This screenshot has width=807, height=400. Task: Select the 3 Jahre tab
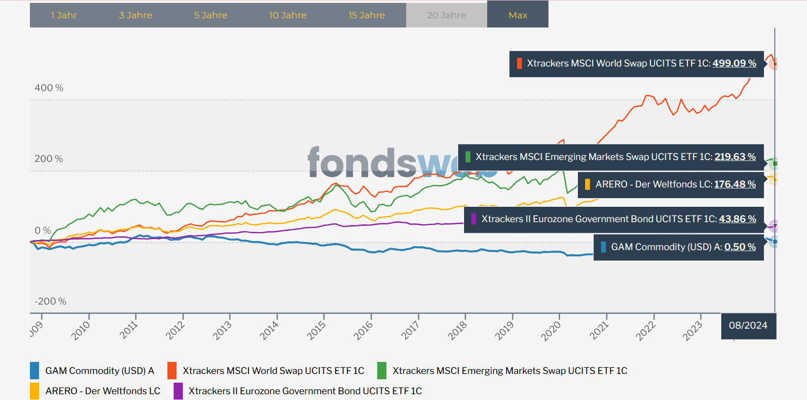pos(136,15)
